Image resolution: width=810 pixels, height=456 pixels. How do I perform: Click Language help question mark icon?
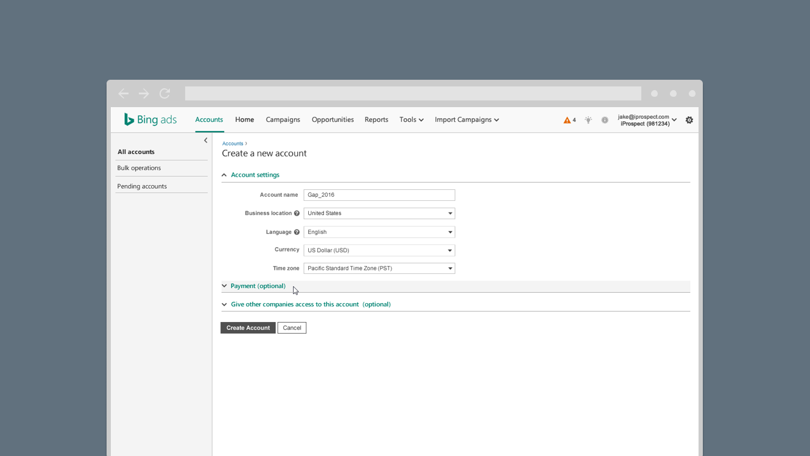pyautogui.click(x=297, y=232)
